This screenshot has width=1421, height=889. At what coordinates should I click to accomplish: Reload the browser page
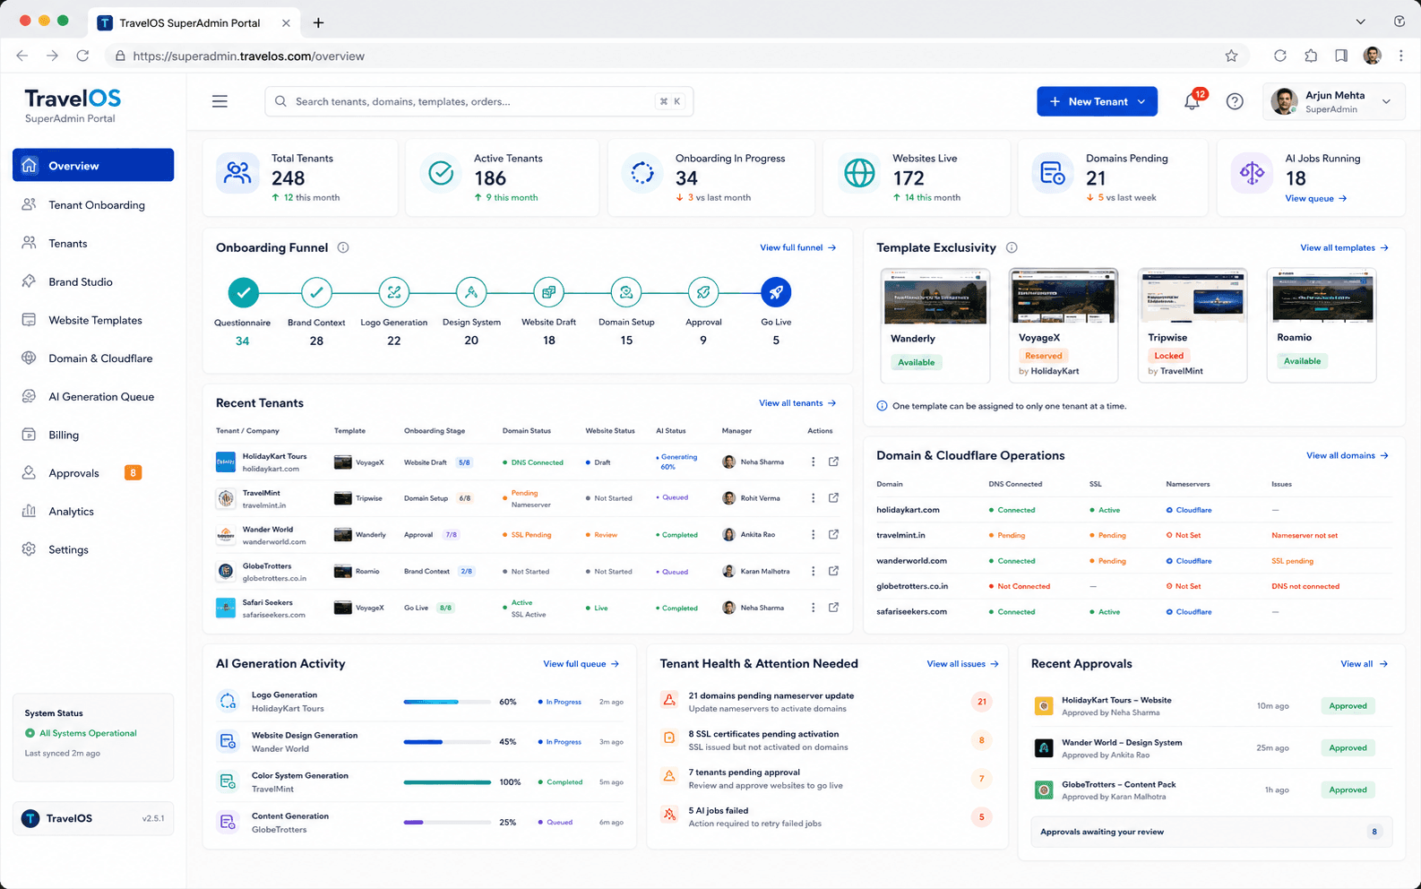click(82, 56)
